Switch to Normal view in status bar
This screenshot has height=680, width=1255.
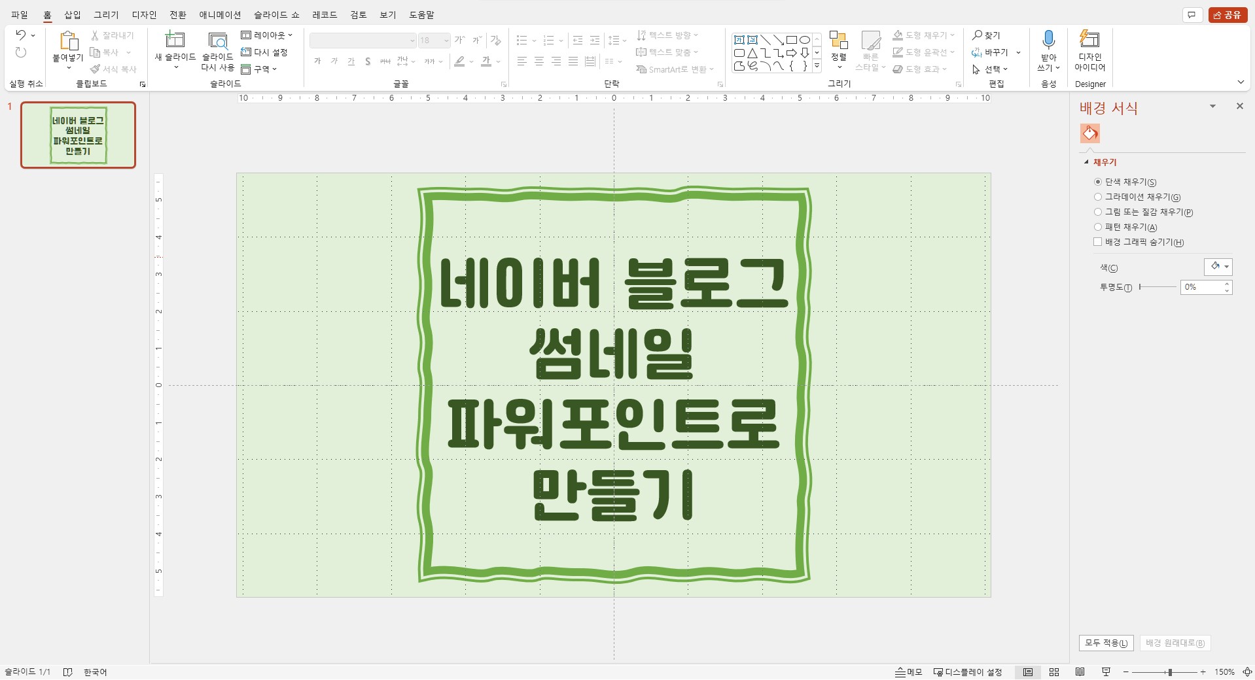coord(1028,672)
